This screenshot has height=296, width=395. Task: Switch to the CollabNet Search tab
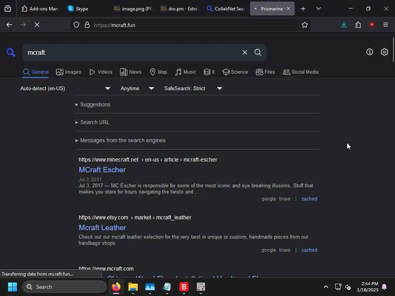point(226,9)
